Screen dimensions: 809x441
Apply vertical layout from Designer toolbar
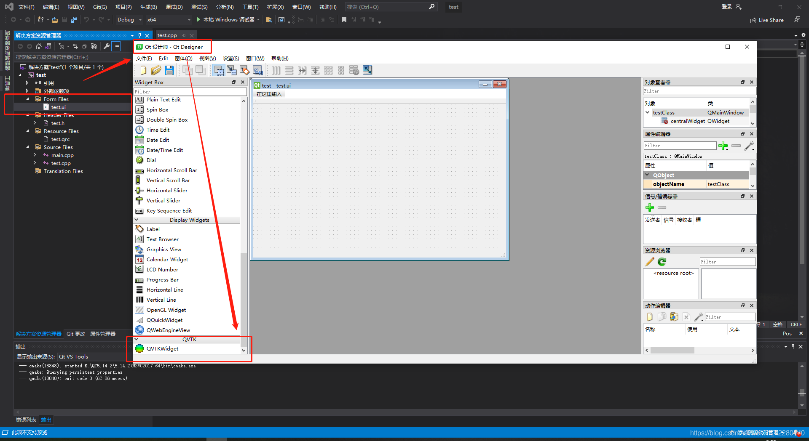(x=289, y=70)
